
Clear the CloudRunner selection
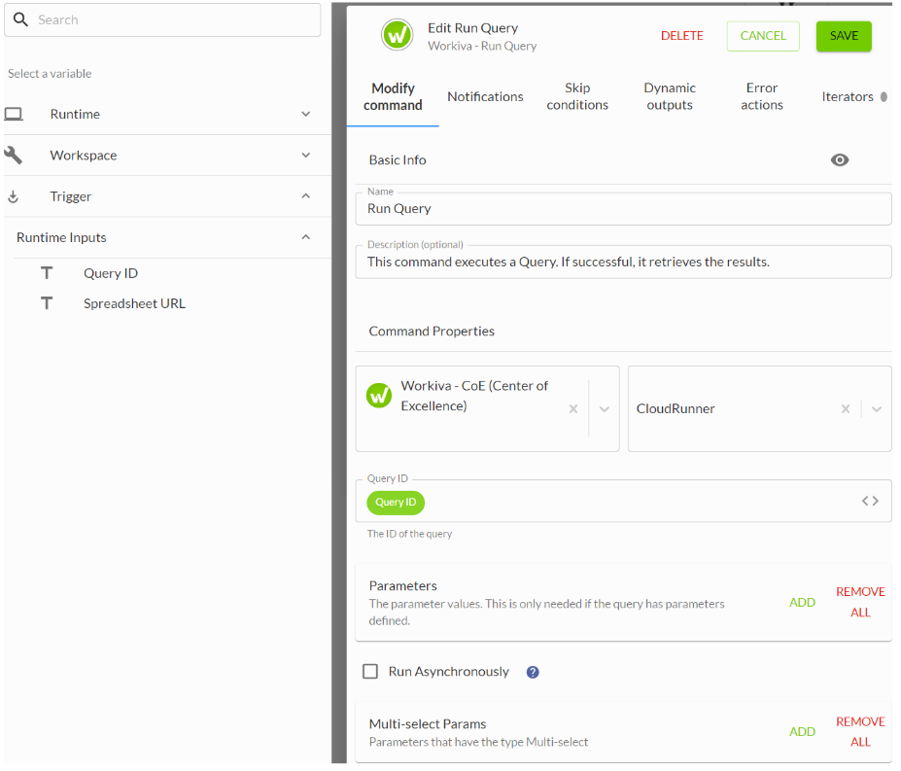[846, 409]
